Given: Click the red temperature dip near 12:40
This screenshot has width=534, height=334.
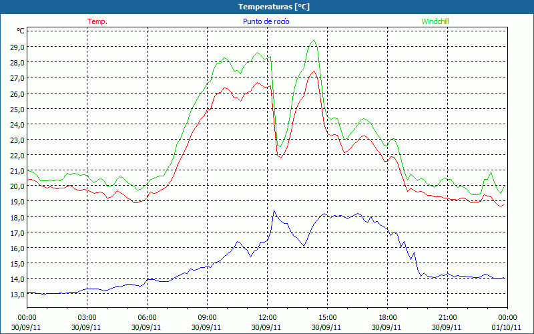Looking at the screenshot, I should pyautogui.click(x=280, y=158).
